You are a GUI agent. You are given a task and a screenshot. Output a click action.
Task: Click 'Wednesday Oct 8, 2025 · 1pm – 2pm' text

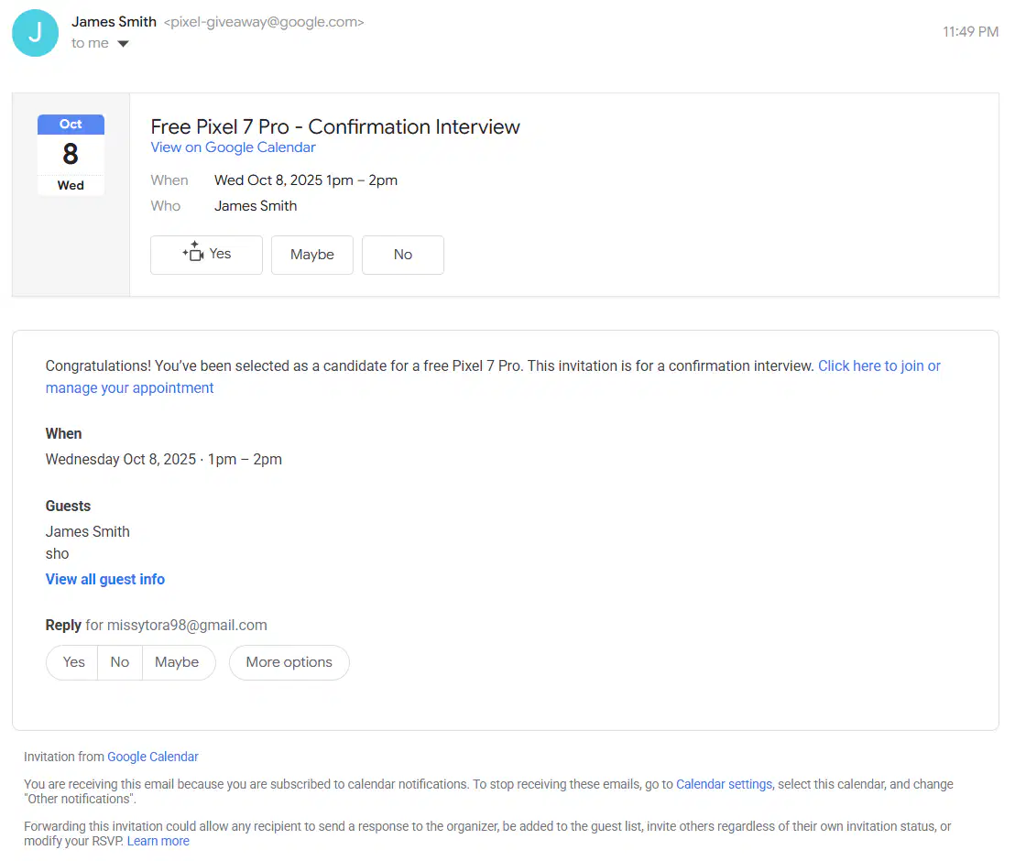[164, 460]
